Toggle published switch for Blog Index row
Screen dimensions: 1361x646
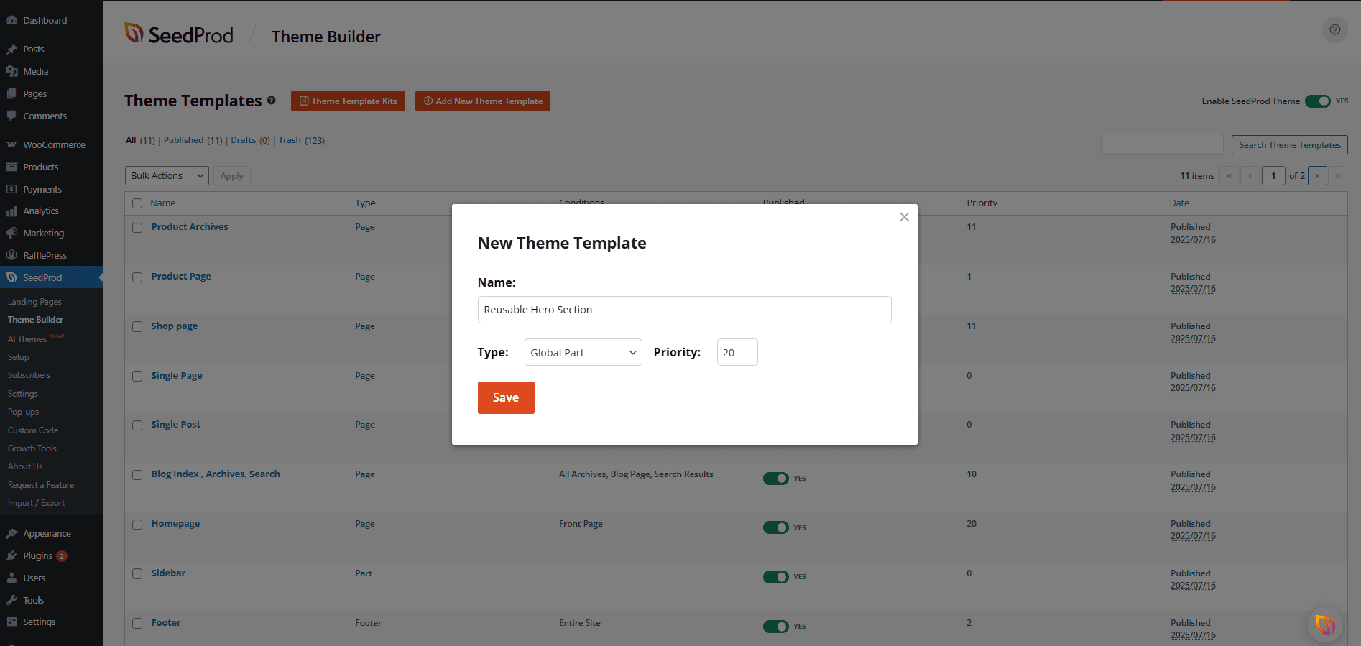pos(775,478)
